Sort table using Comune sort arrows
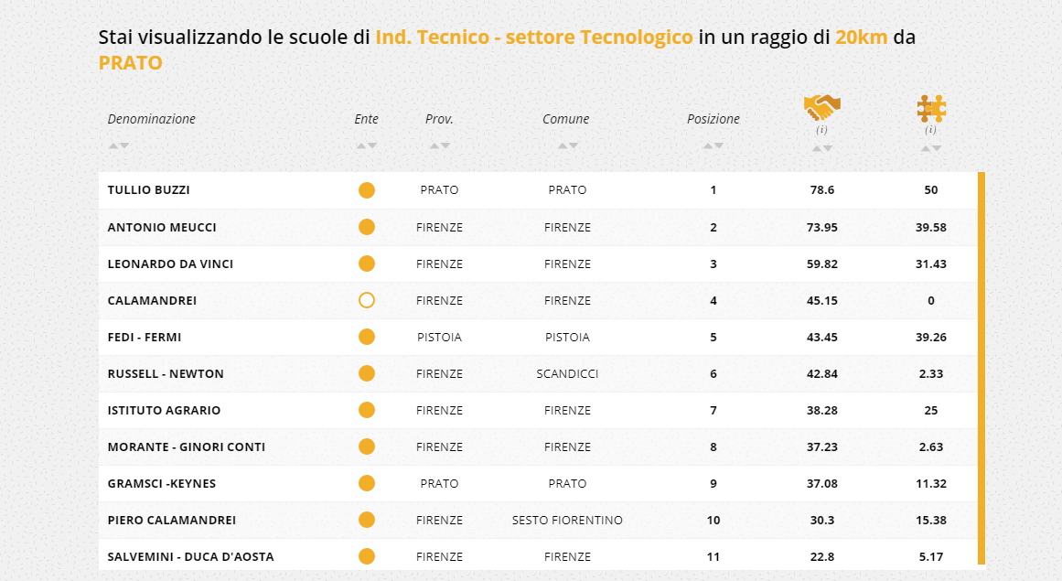 (567, 145)
